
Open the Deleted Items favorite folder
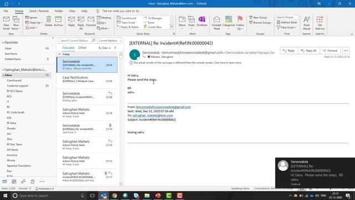(13, 59)
